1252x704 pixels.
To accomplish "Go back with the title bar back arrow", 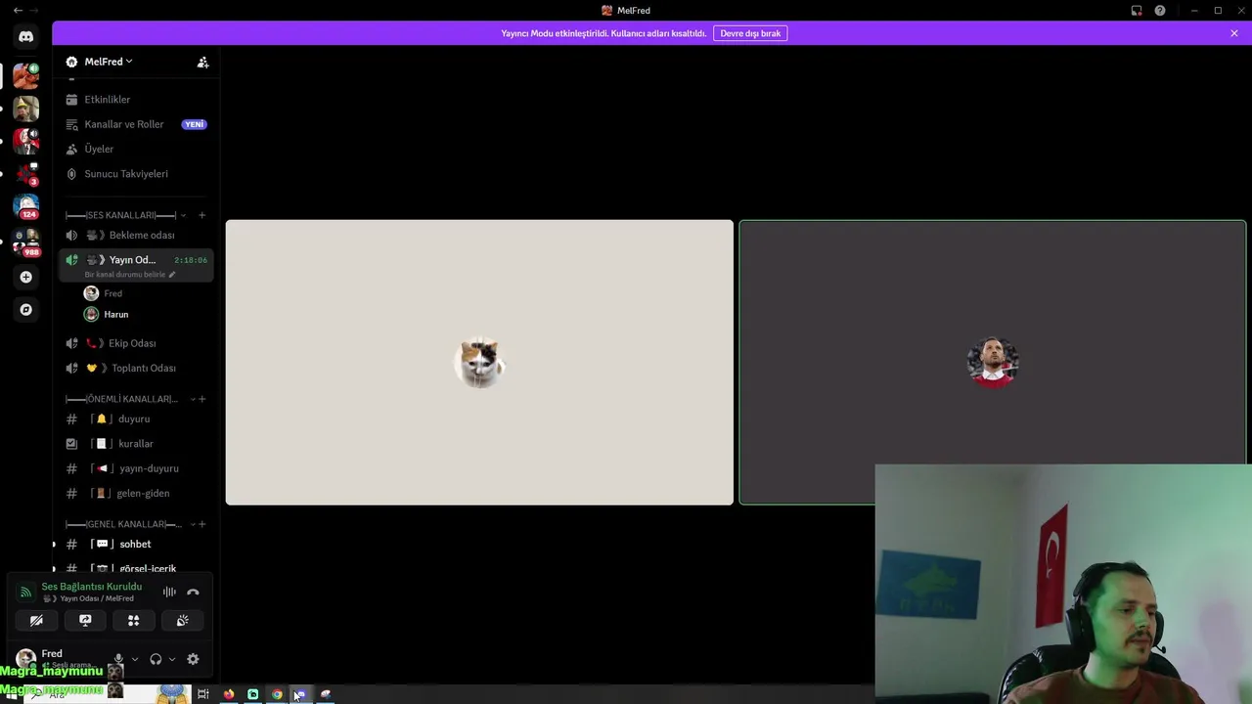I will [x=18, y=11].
